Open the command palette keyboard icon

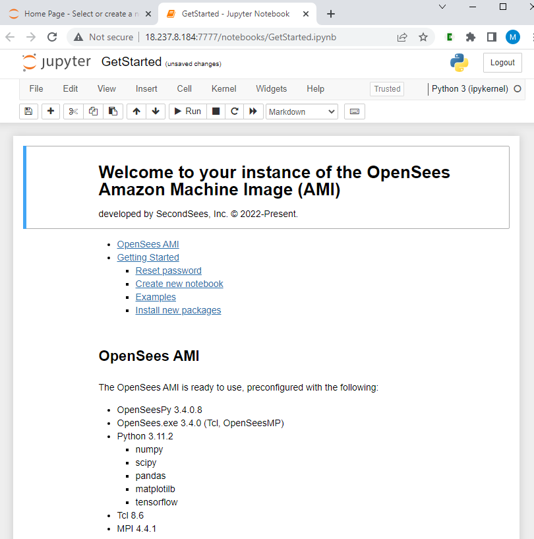(355, 111)
